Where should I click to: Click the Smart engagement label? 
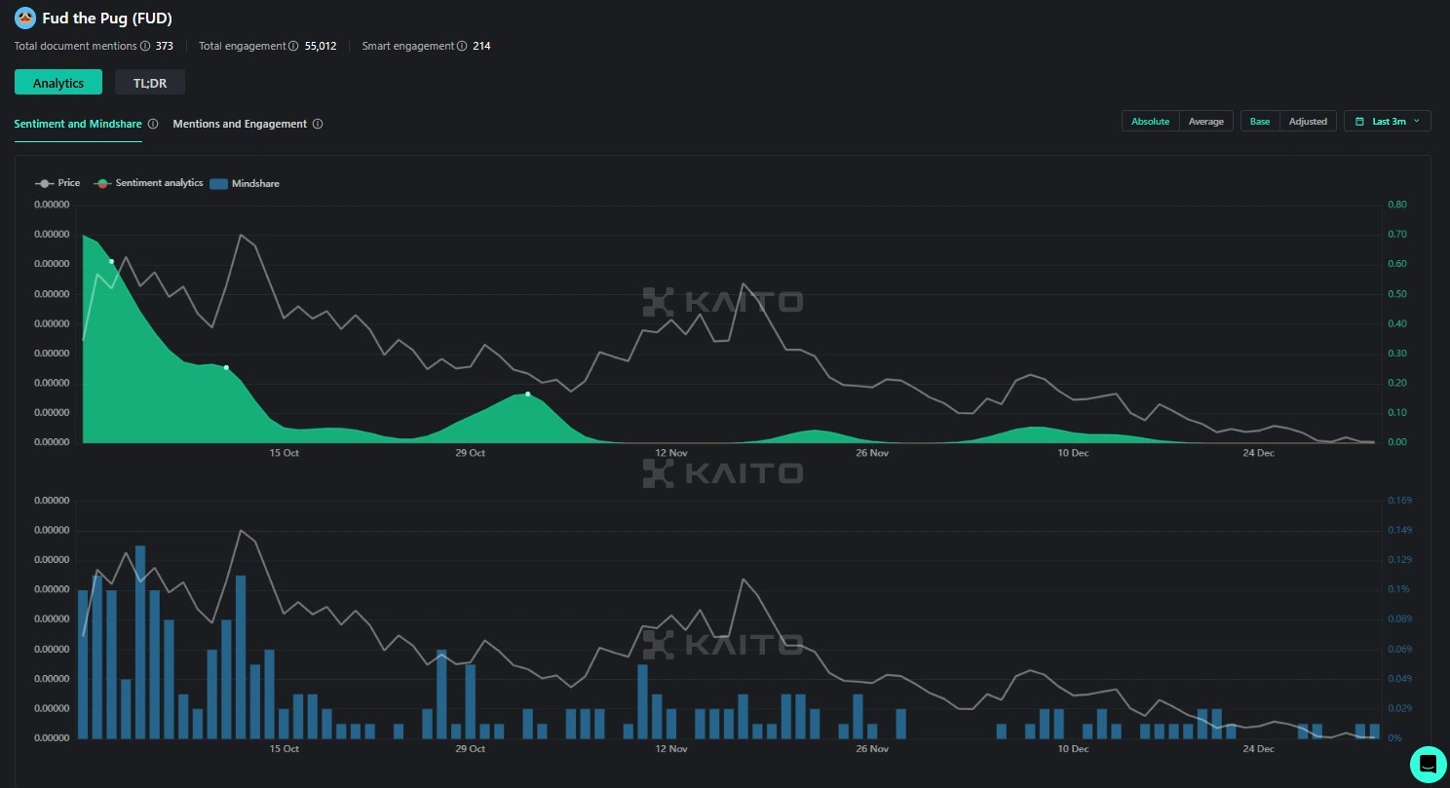click(x=408, y=46)
